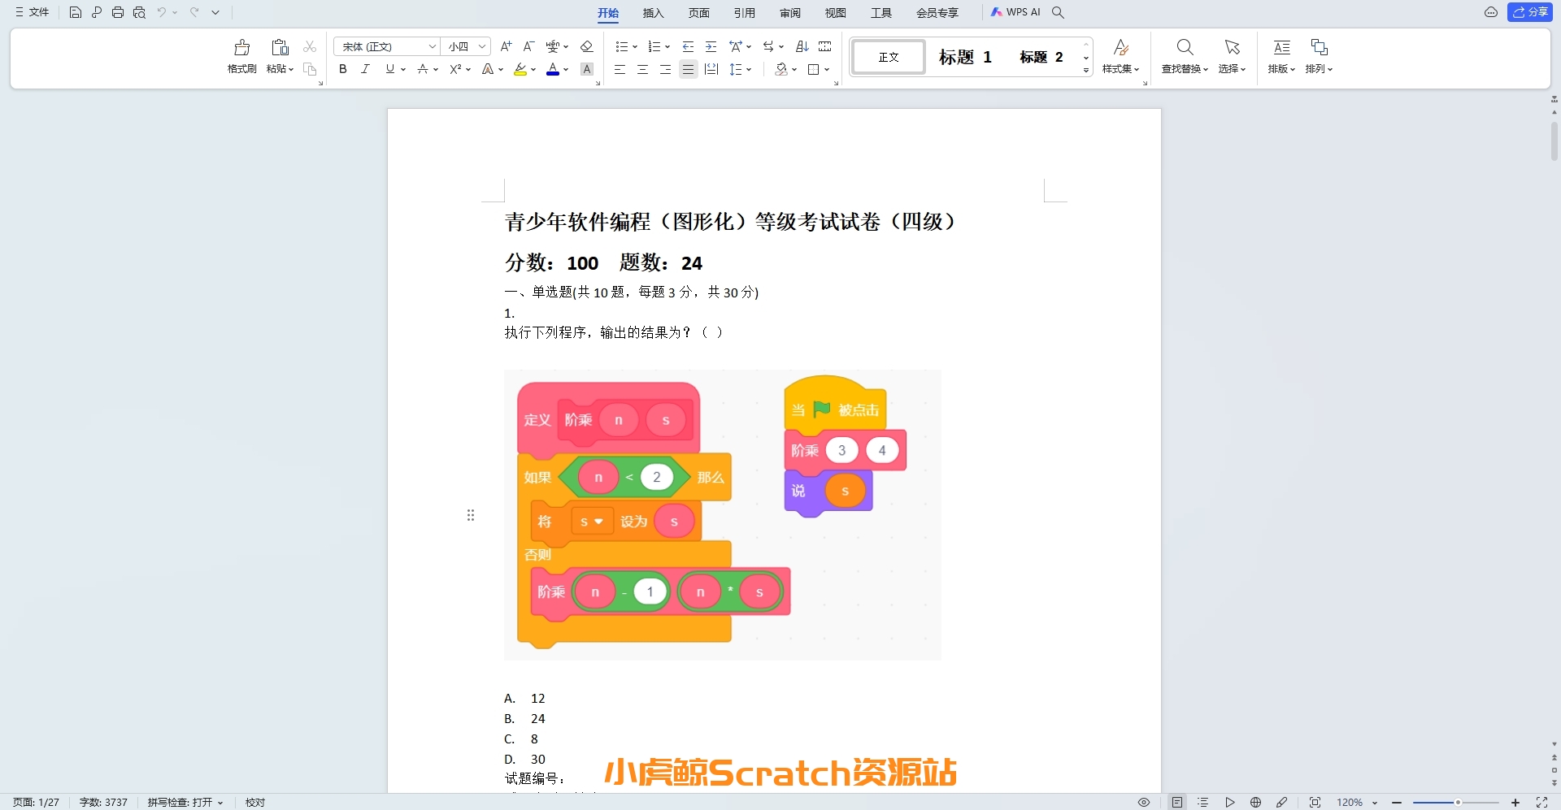
Task: Apply the 正文 body text style
Action: tap(889, 57)
